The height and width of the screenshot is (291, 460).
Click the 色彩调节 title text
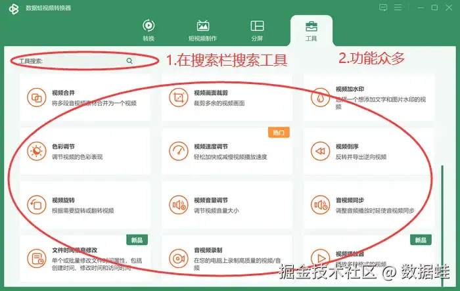63,146
